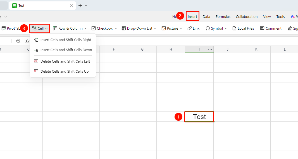Image resolution: width=298 pixels, height=159 pixels.
Task: Click the Link chain icon
Action: pyautogui.click(x=189, y=28)
